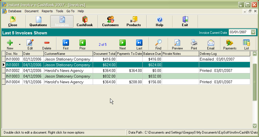
Task: Delete the selected invoice
Action: click(x=47, y=45)
